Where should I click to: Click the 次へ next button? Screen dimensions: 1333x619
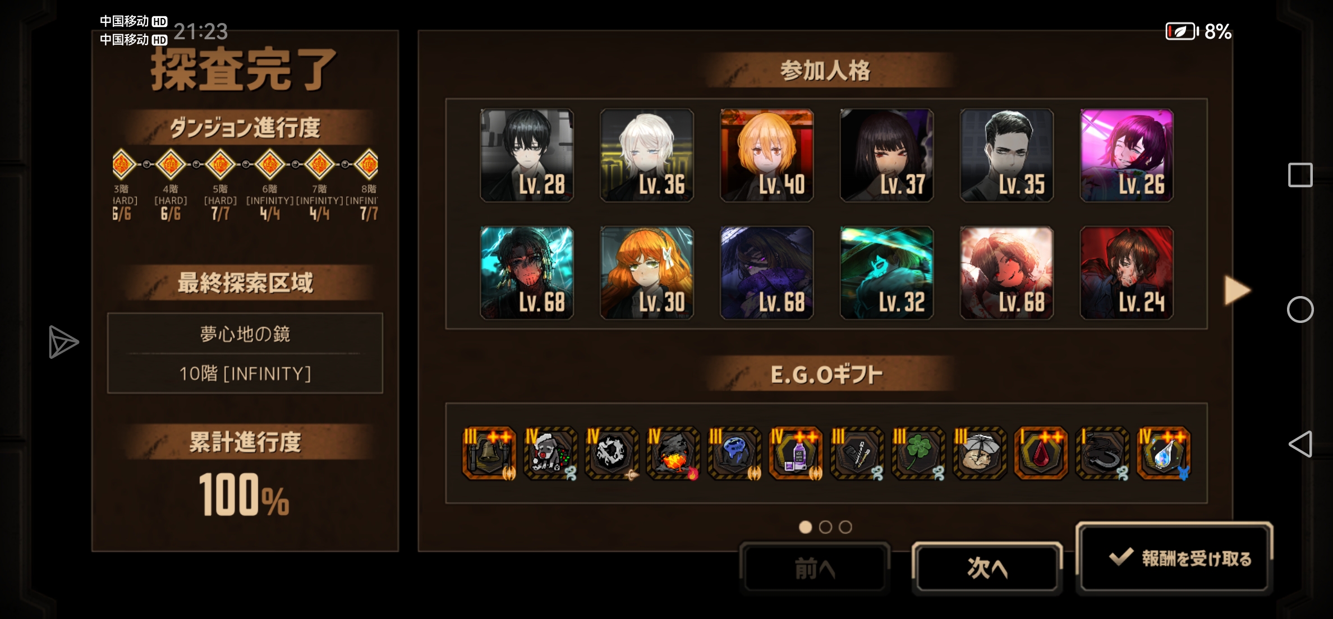tap(987, 567)
